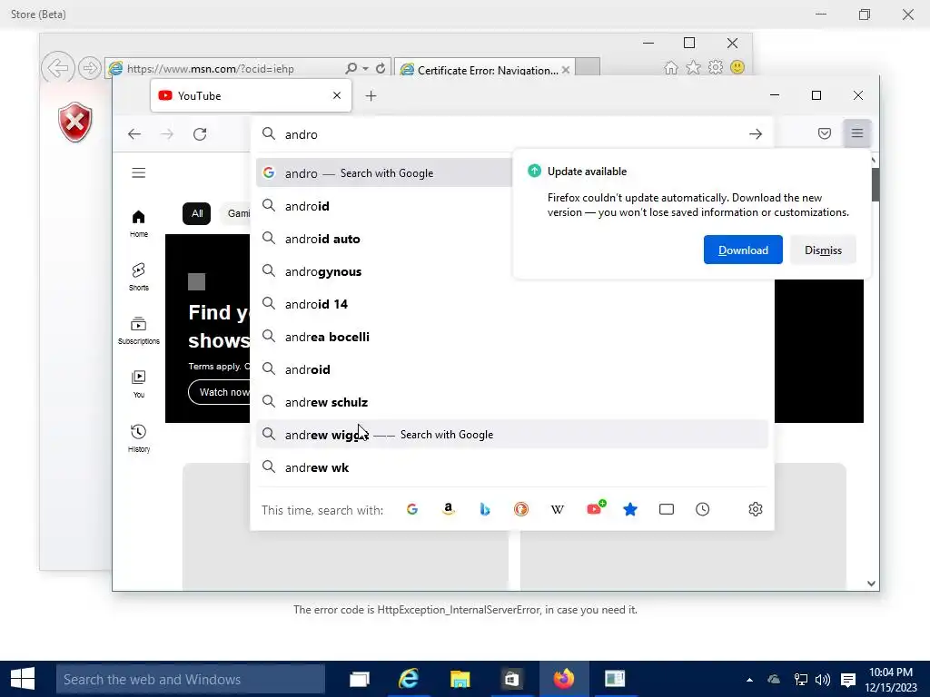The height and width of the screenshot is (697, 930).
Task: Choose 'android 14' suggestion
Action: pyautogui.click(x=512, y=304)
